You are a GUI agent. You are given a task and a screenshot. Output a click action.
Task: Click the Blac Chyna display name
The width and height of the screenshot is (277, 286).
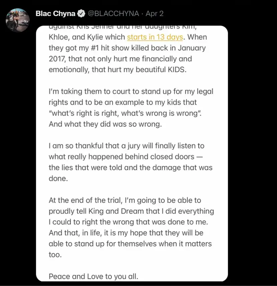point(55,13)
